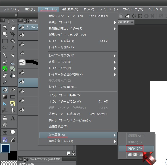Select the Hand move tool
The height and width of the screenshot is (165, 167).
click(x=12, y=27)
